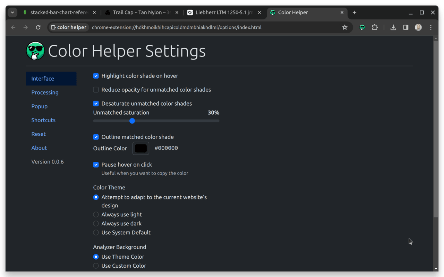Click the 30% saturation value
The width and height of the screenshot is (444, 277).
pos(213,113)
